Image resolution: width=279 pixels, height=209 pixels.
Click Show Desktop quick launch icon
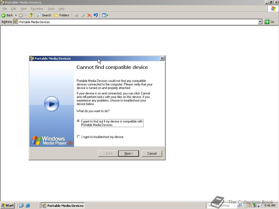21,205
